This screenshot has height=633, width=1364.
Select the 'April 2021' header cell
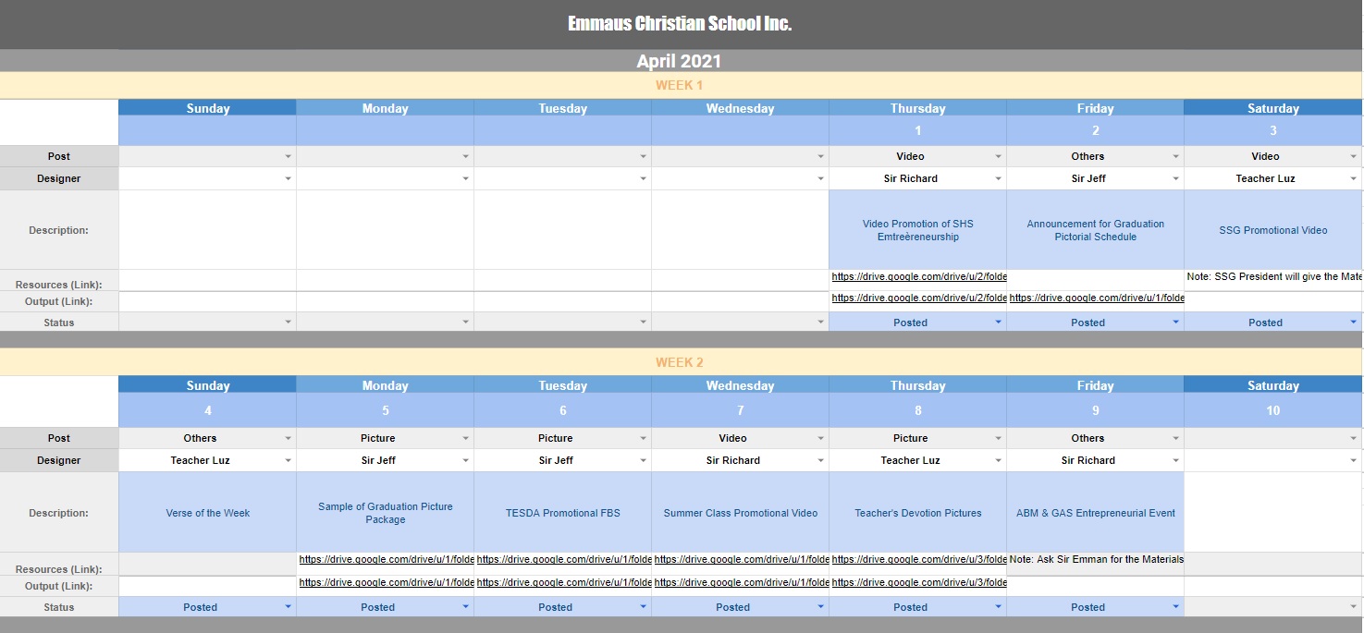[679, 61]
